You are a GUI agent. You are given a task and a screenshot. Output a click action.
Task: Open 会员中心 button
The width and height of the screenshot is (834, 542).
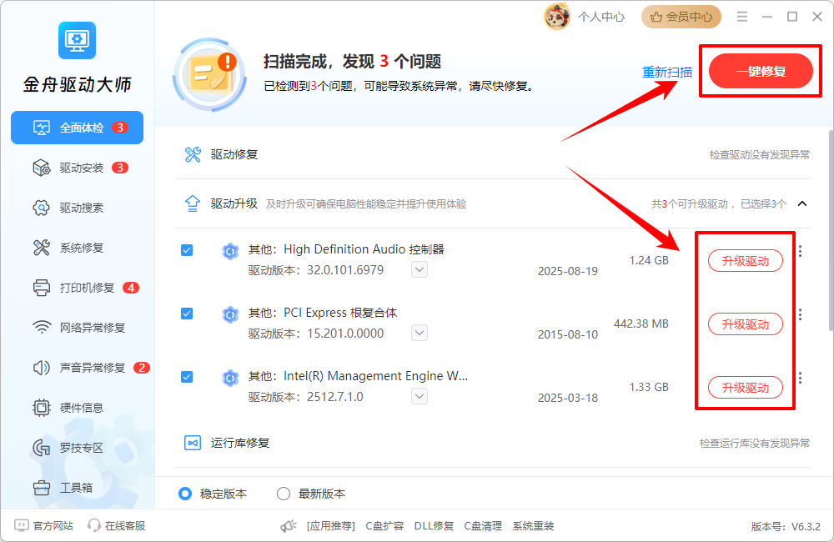[x=681, y=17]
